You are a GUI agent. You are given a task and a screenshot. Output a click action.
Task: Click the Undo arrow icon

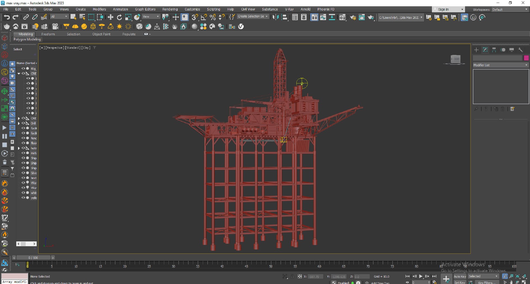7,17
